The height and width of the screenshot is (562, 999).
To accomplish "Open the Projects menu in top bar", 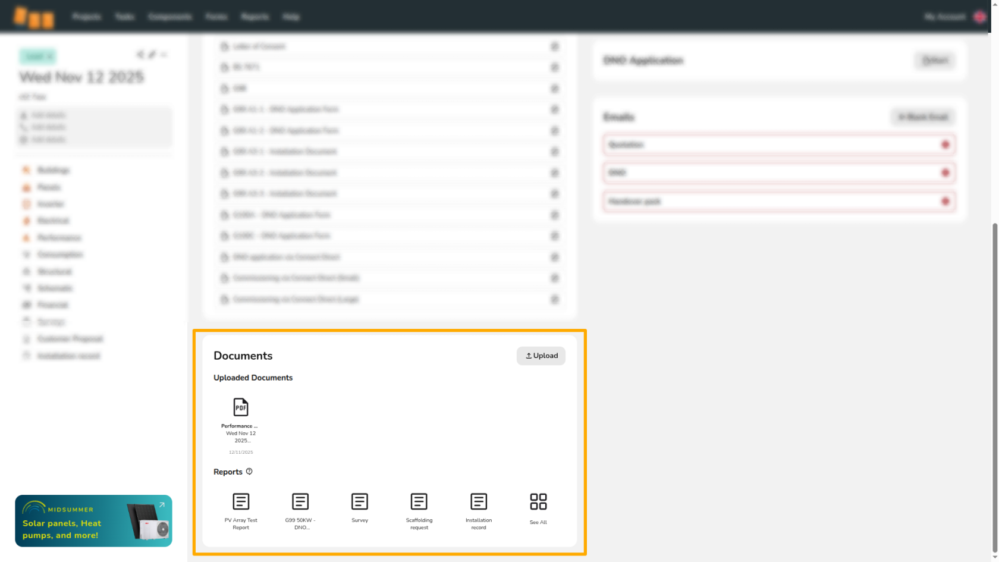I will 86,17.
